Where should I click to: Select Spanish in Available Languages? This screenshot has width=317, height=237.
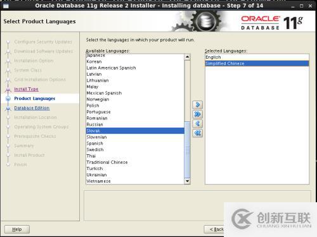135,143
